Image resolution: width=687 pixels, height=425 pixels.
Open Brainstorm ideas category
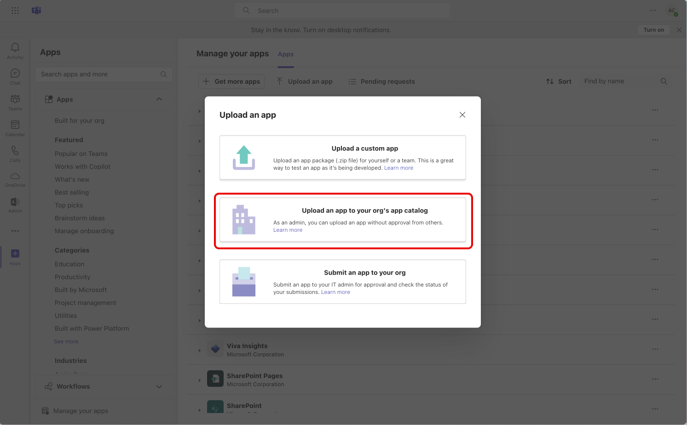[80, 218]
